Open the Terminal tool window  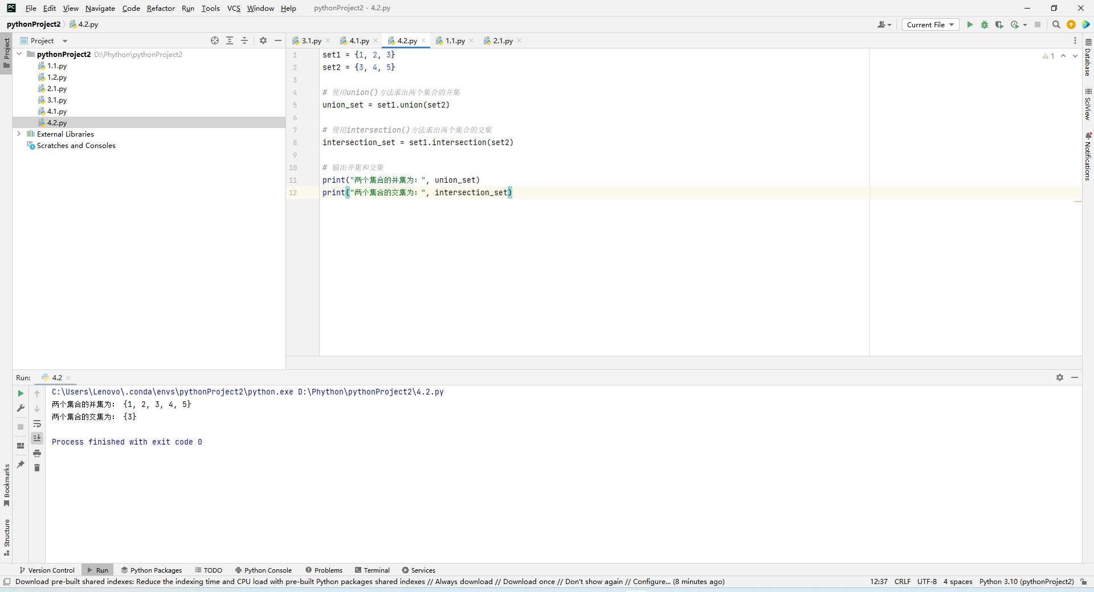click(372, 570)
